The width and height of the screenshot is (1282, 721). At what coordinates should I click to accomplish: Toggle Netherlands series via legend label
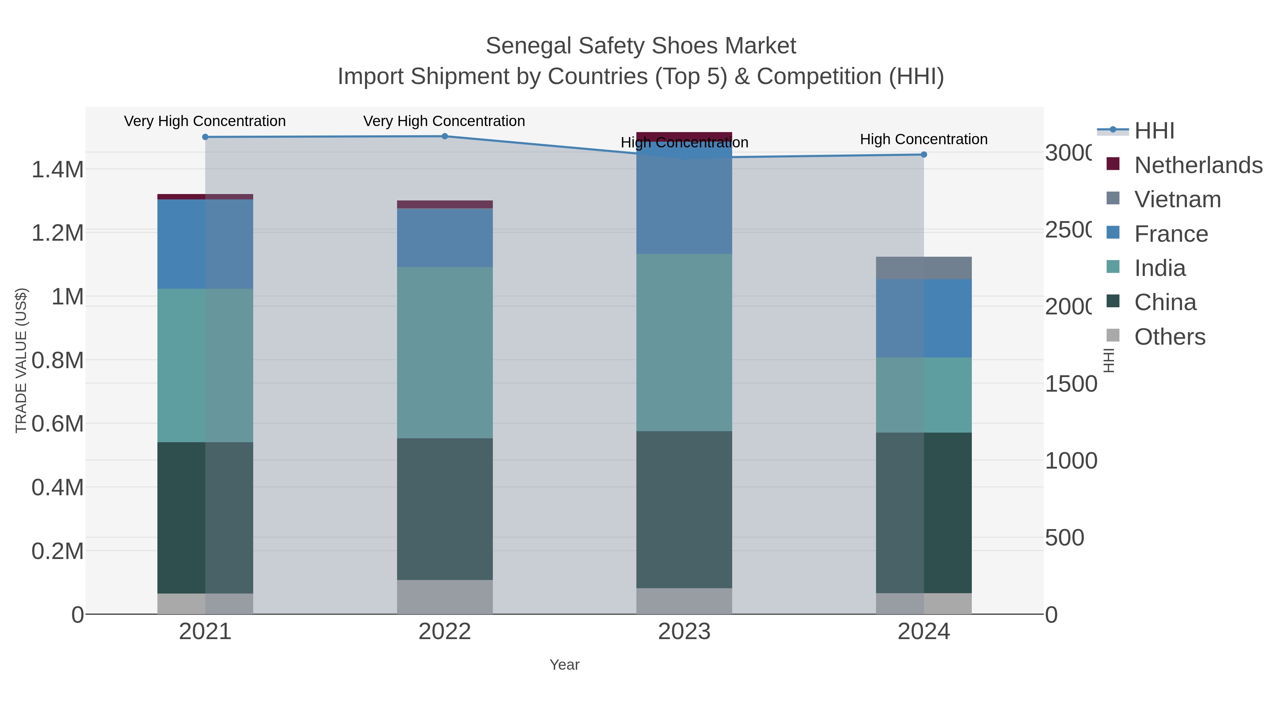click(x=1198, y=165)
